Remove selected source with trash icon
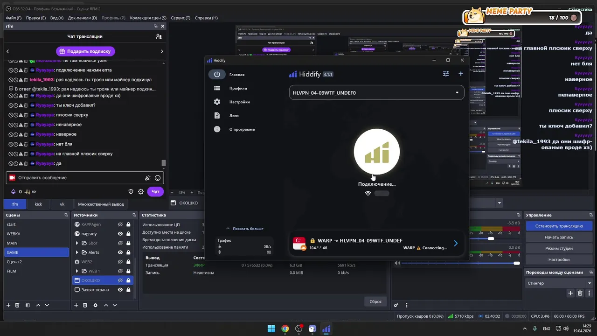The height and width of the screenshot is (336, 597). click(85, 305)
